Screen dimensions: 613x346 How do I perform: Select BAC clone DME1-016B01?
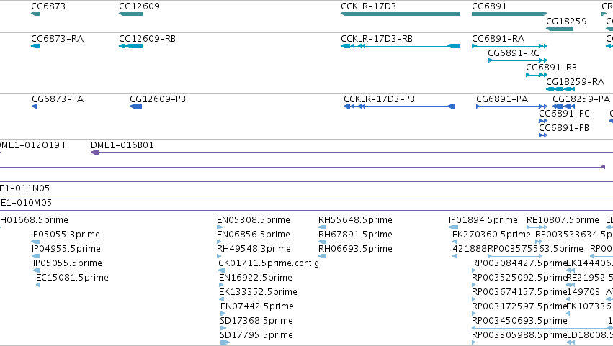point(352,152)
